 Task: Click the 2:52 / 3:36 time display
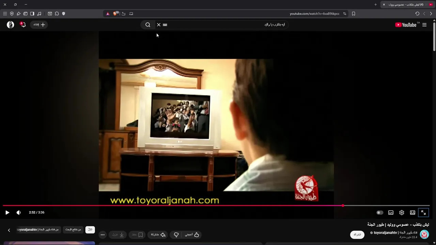coord(37,212)
